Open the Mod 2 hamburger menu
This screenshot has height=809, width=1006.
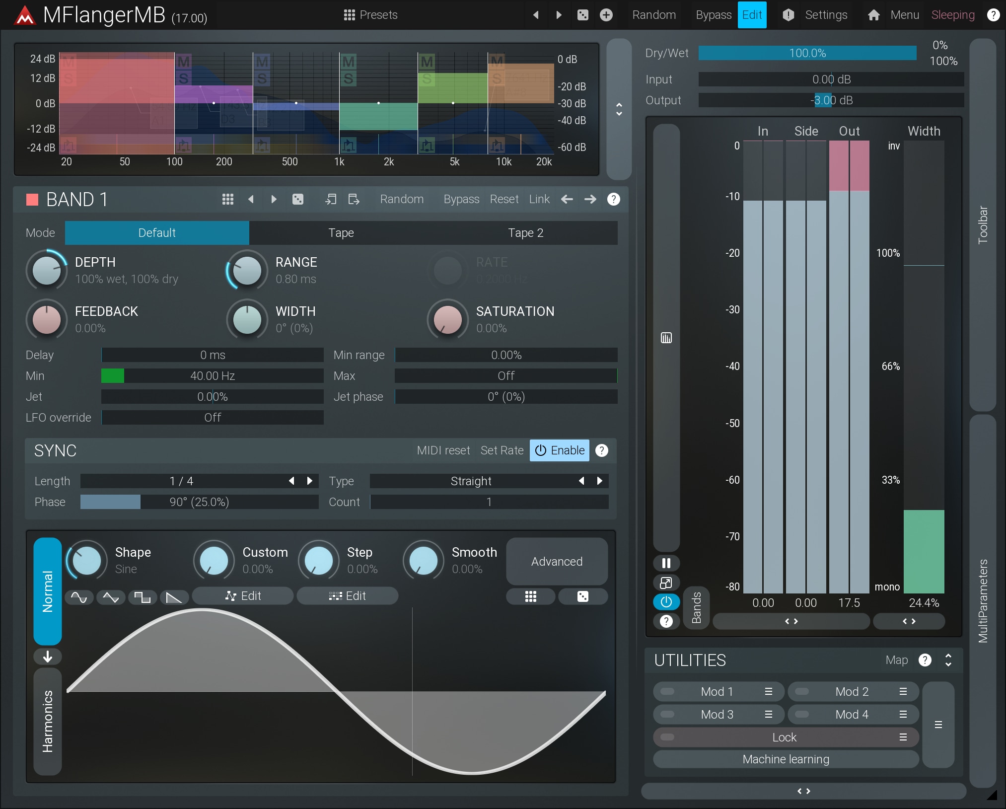point(903,691)
